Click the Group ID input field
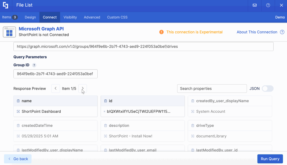Screen dimensions: 287x165 [56, 74]
